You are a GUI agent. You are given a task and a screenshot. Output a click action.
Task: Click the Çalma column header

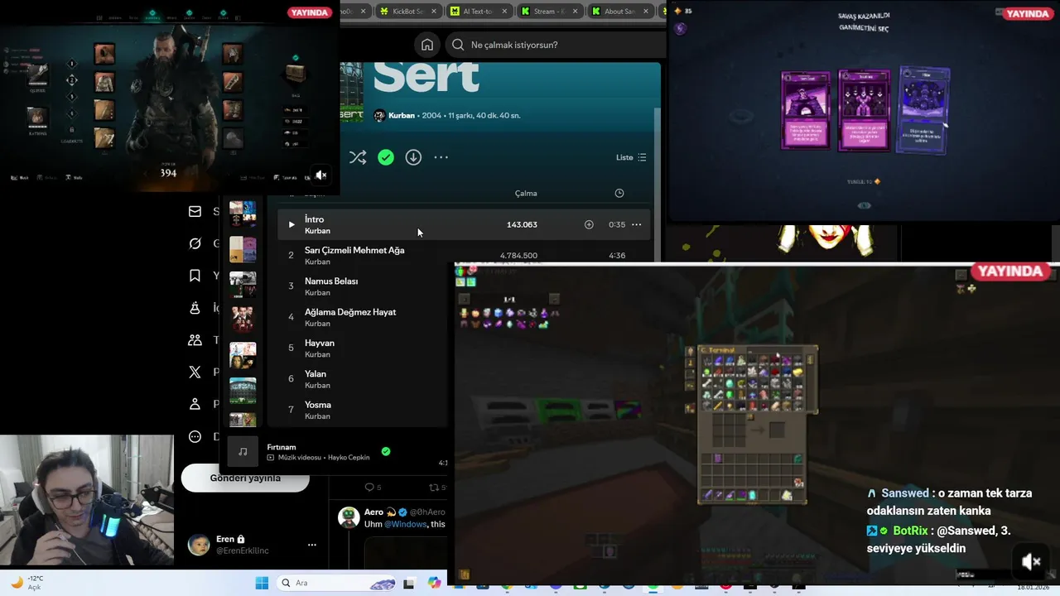pos(526,193)
